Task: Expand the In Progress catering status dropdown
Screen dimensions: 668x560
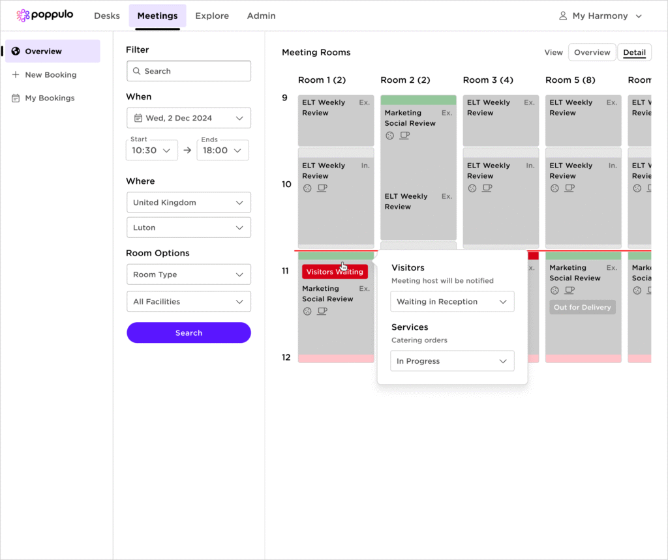Action: pos(452,361)
